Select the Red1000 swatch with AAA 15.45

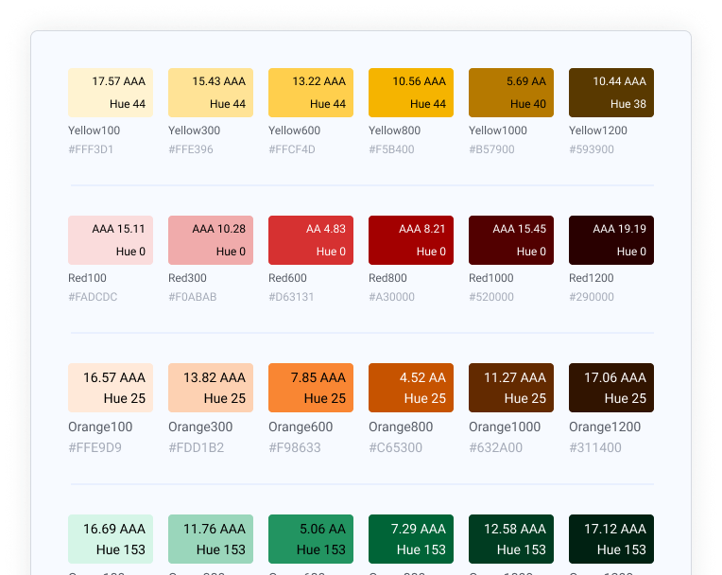511,240
